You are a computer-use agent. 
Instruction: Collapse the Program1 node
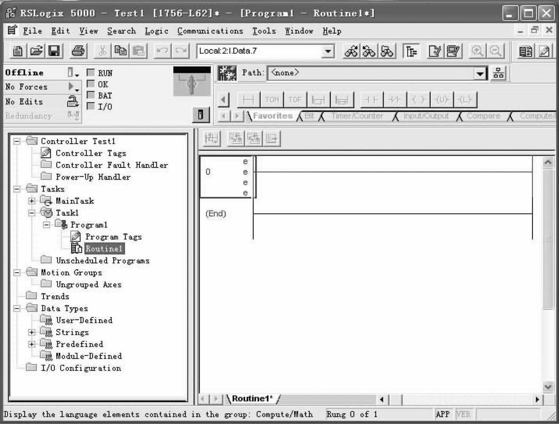tap(46, 225)
